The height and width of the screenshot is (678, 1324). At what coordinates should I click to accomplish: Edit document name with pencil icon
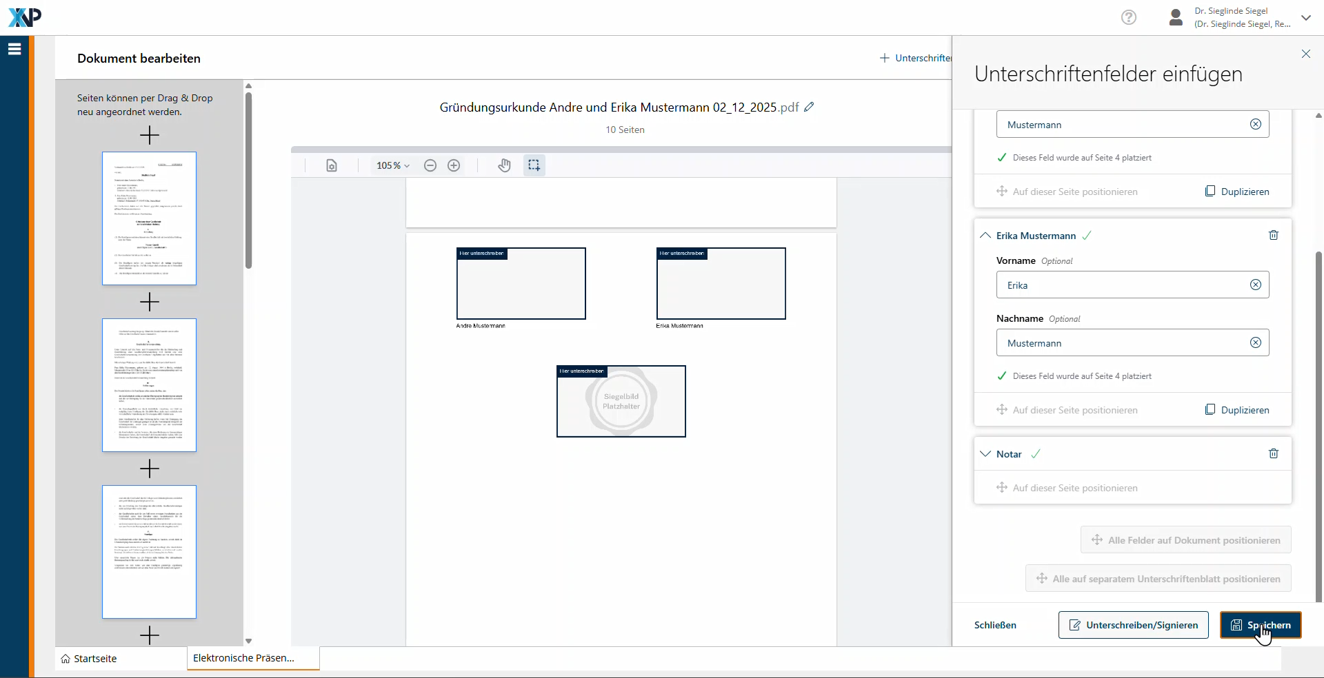[810, 107]
